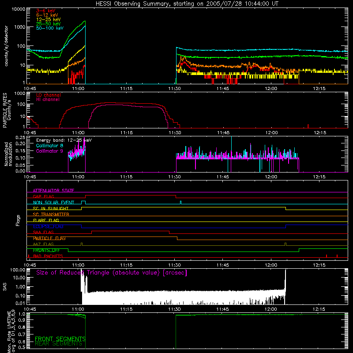Click the GAP_FLAG label

tap(43, 196)
